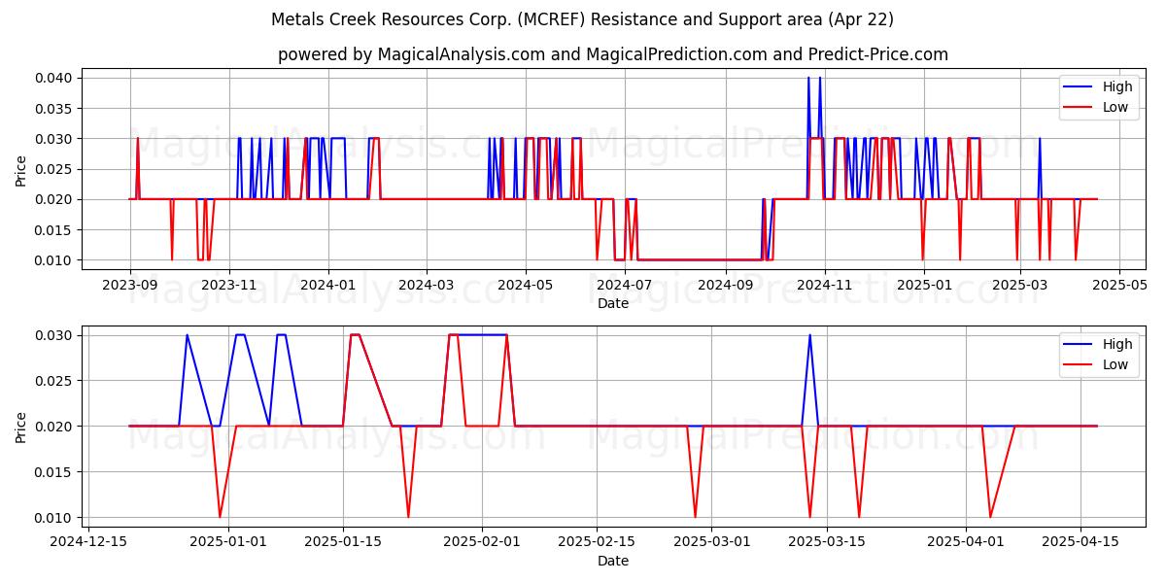
Task: Click the 0.020 tick on top chart
Action: [54, 199]
